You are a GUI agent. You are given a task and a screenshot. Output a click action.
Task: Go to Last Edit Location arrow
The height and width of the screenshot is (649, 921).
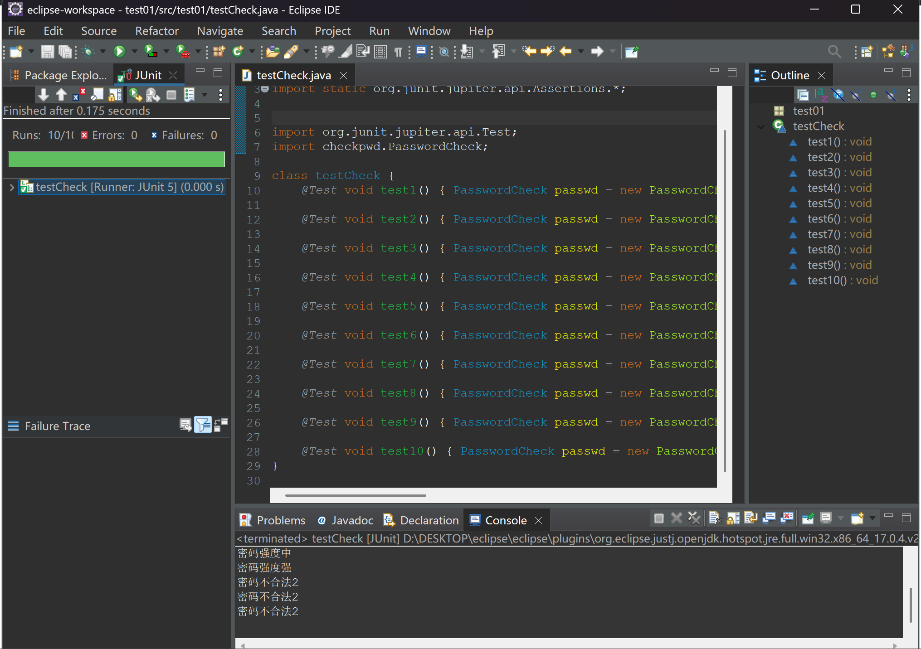pos(529,52)
